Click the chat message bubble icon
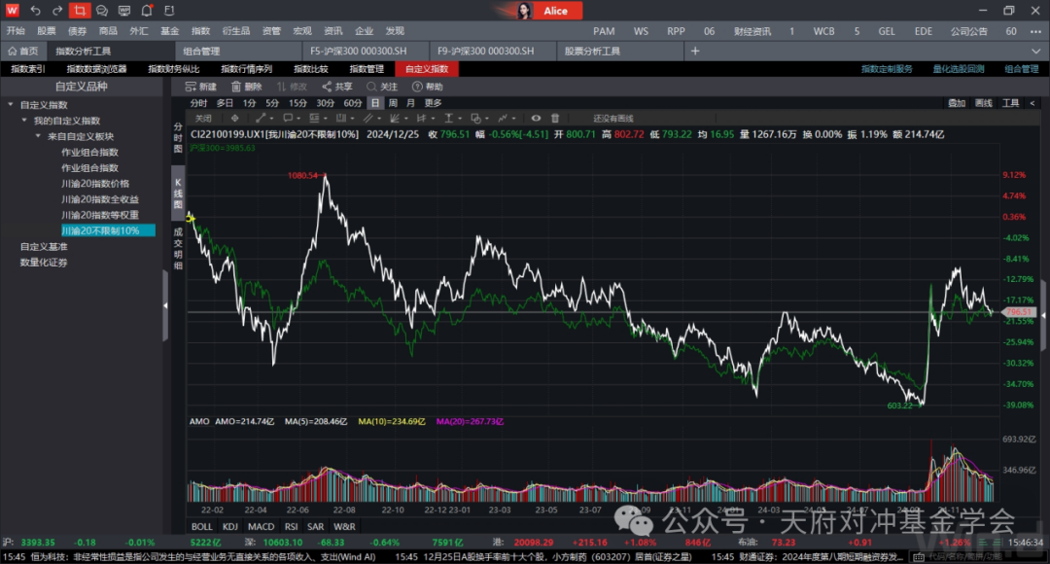Image resolution: width=1050 pixels, height=564 pixels. point(102,11)
